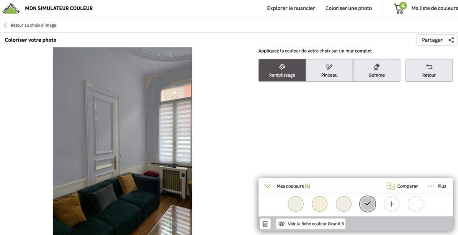The height and width of the screenshot is (235, 458).
Task: Click the wall in the room photo
Action: click(x=70, y=117)
